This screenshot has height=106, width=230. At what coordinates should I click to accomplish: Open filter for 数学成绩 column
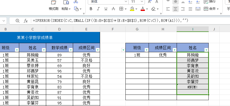coord(71,50)
